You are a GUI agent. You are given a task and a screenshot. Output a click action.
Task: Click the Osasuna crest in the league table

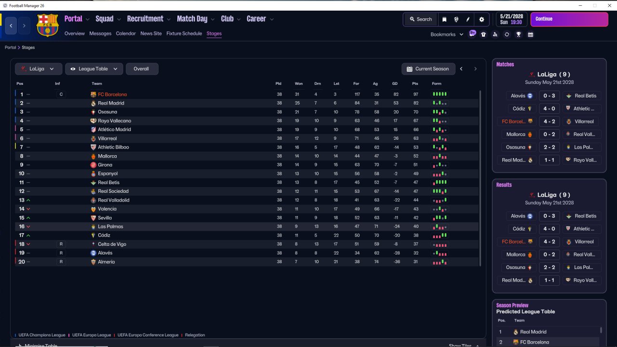click(94, 112)
